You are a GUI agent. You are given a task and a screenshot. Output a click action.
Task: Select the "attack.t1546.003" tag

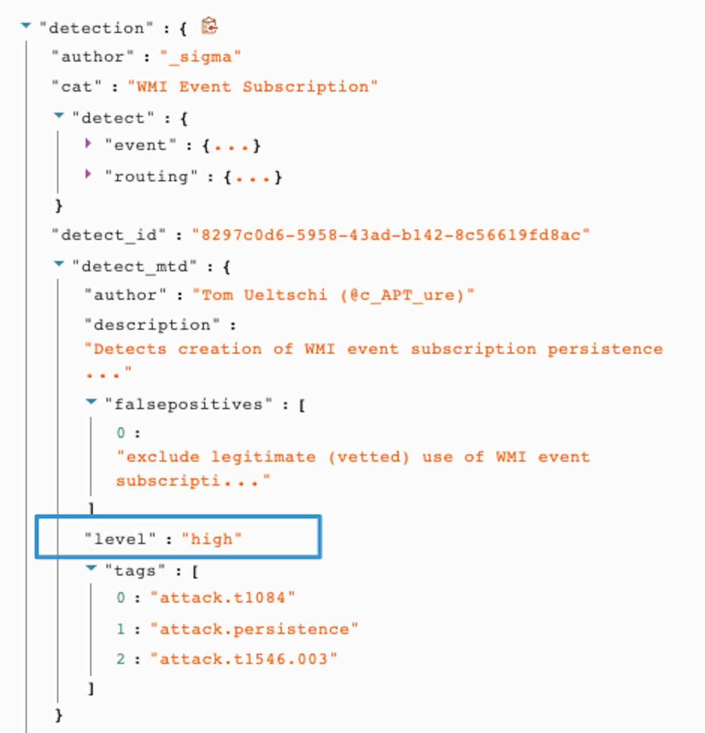coord(244,660)
